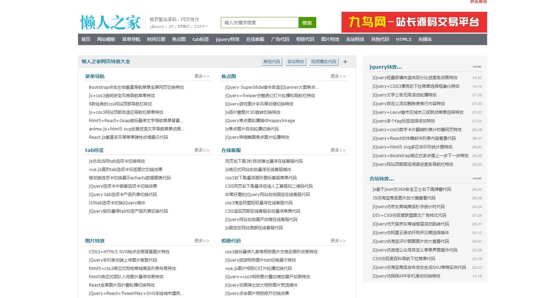The height and width of the screenshot is (298, 535).
Task: Open 首页 in the navigation bar
Action: coord(86,39)
